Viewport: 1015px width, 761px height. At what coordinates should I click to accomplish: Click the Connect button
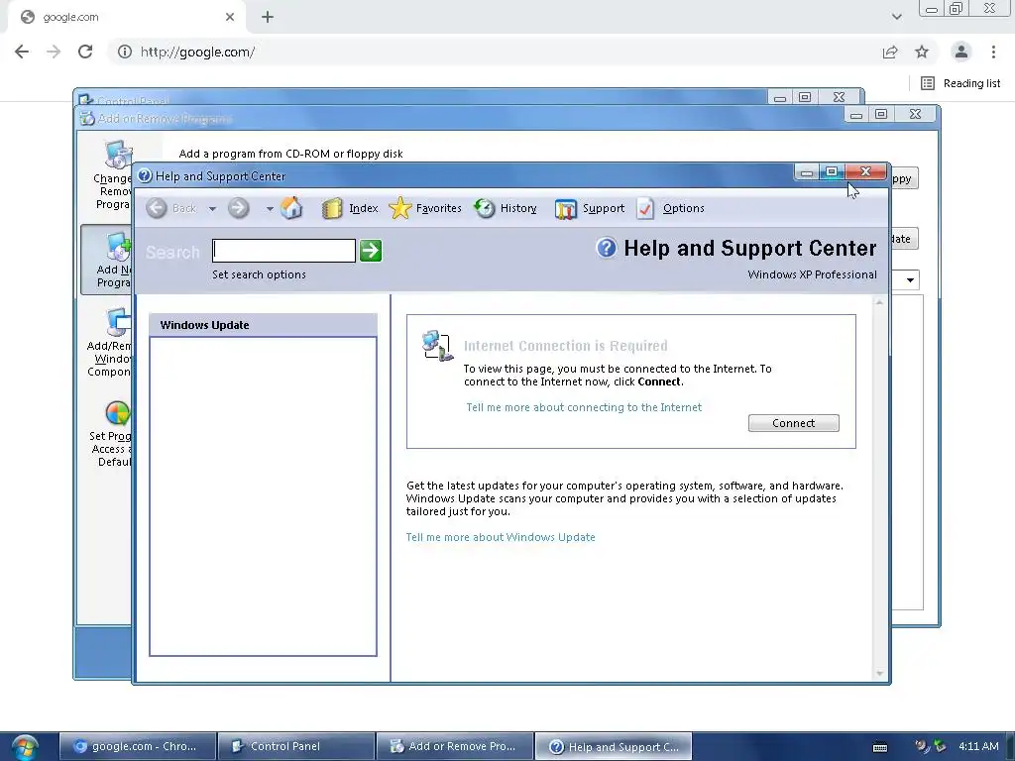pos(794,423)
